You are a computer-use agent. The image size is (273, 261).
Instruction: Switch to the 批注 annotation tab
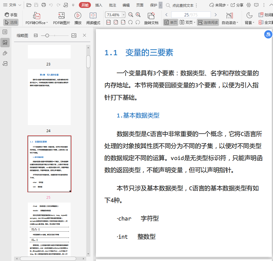112,5
